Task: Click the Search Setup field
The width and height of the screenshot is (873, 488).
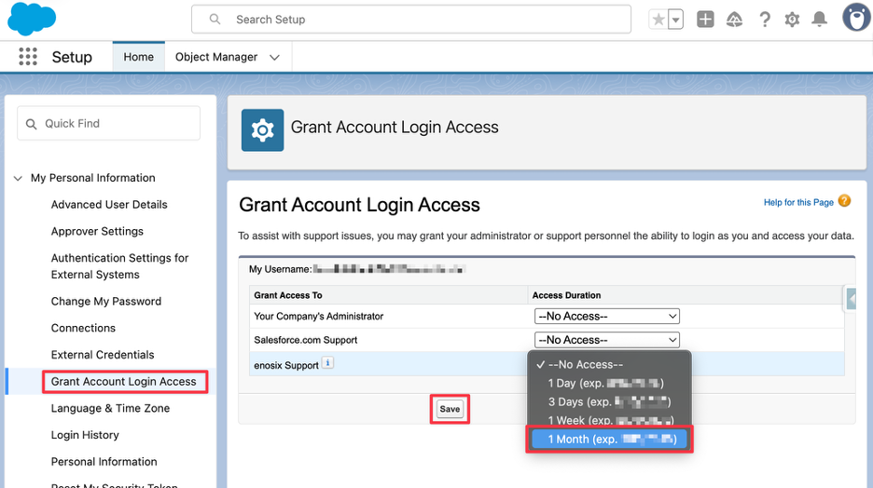Action: point(411,20)
